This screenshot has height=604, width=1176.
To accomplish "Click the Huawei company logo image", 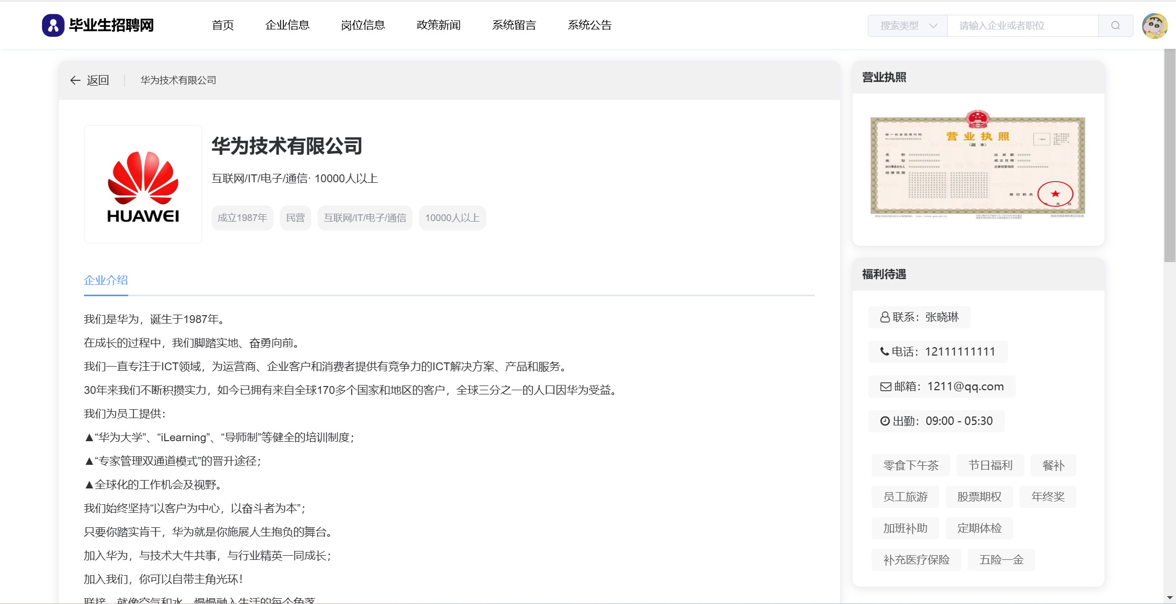I will click(x=143, y=184).
